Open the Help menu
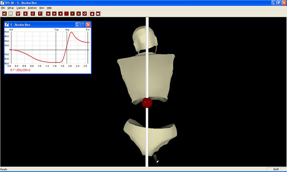 [x=49, y=8]
